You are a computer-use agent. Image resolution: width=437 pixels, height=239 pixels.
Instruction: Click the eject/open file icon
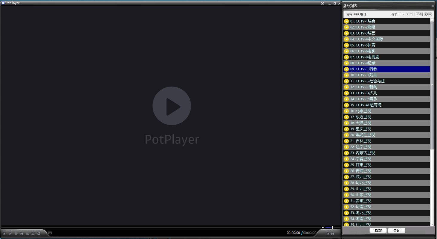tap(27, 233)
